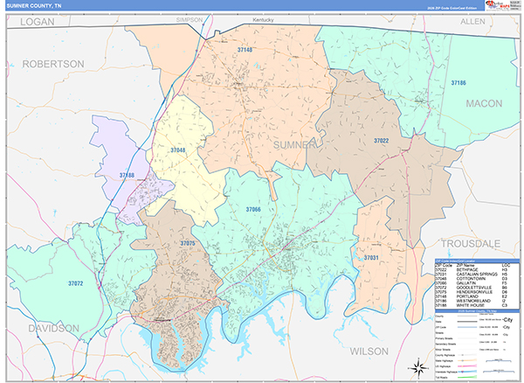Click the State Highways orange line sample
Image resolution: width=524 pixels, height=383 pixels.
467,360
